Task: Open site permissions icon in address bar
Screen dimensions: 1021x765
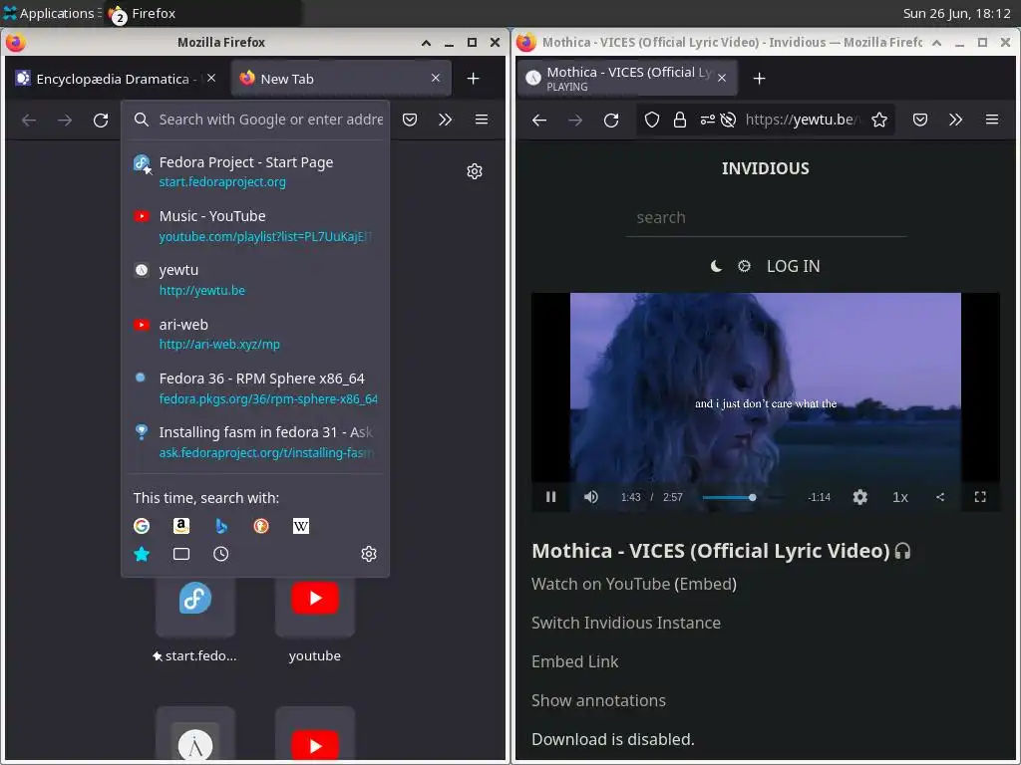Action: [707, 120]
